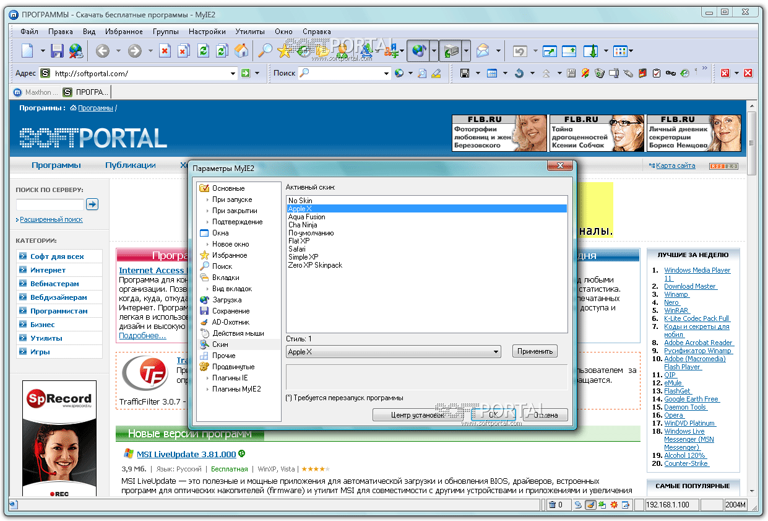Open the Карта сайта link

[x=675, y=165]
